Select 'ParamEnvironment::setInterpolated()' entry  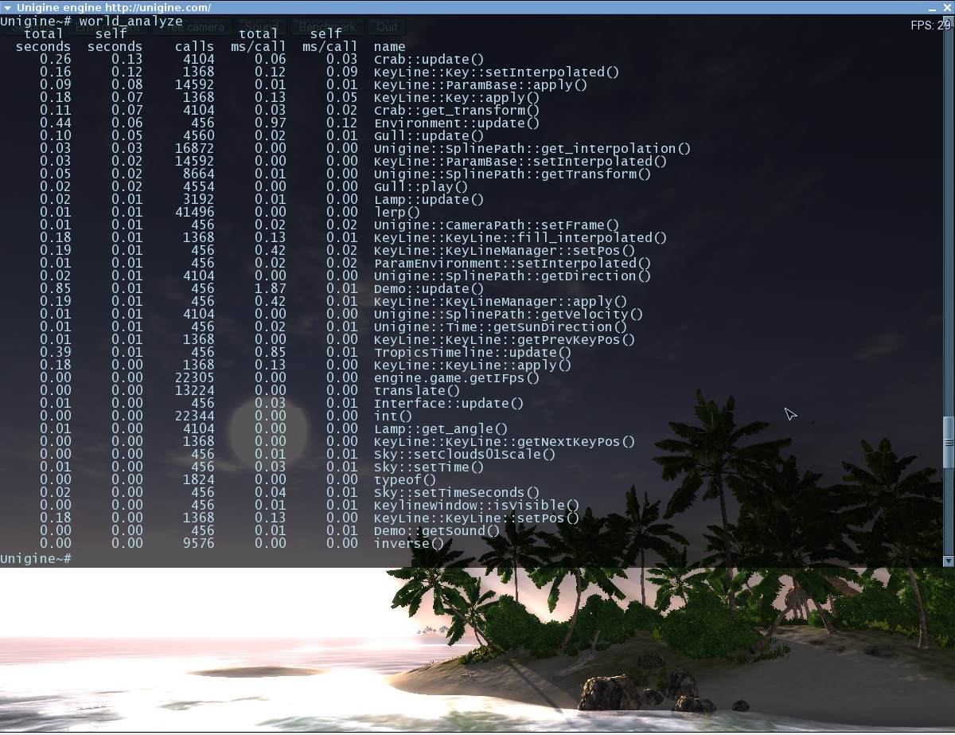pos(513,264)
